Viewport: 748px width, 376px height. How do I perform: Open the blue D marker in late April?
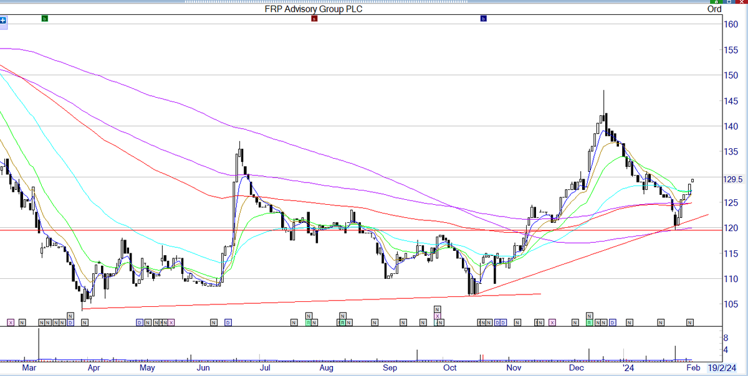tap(139, 322)
